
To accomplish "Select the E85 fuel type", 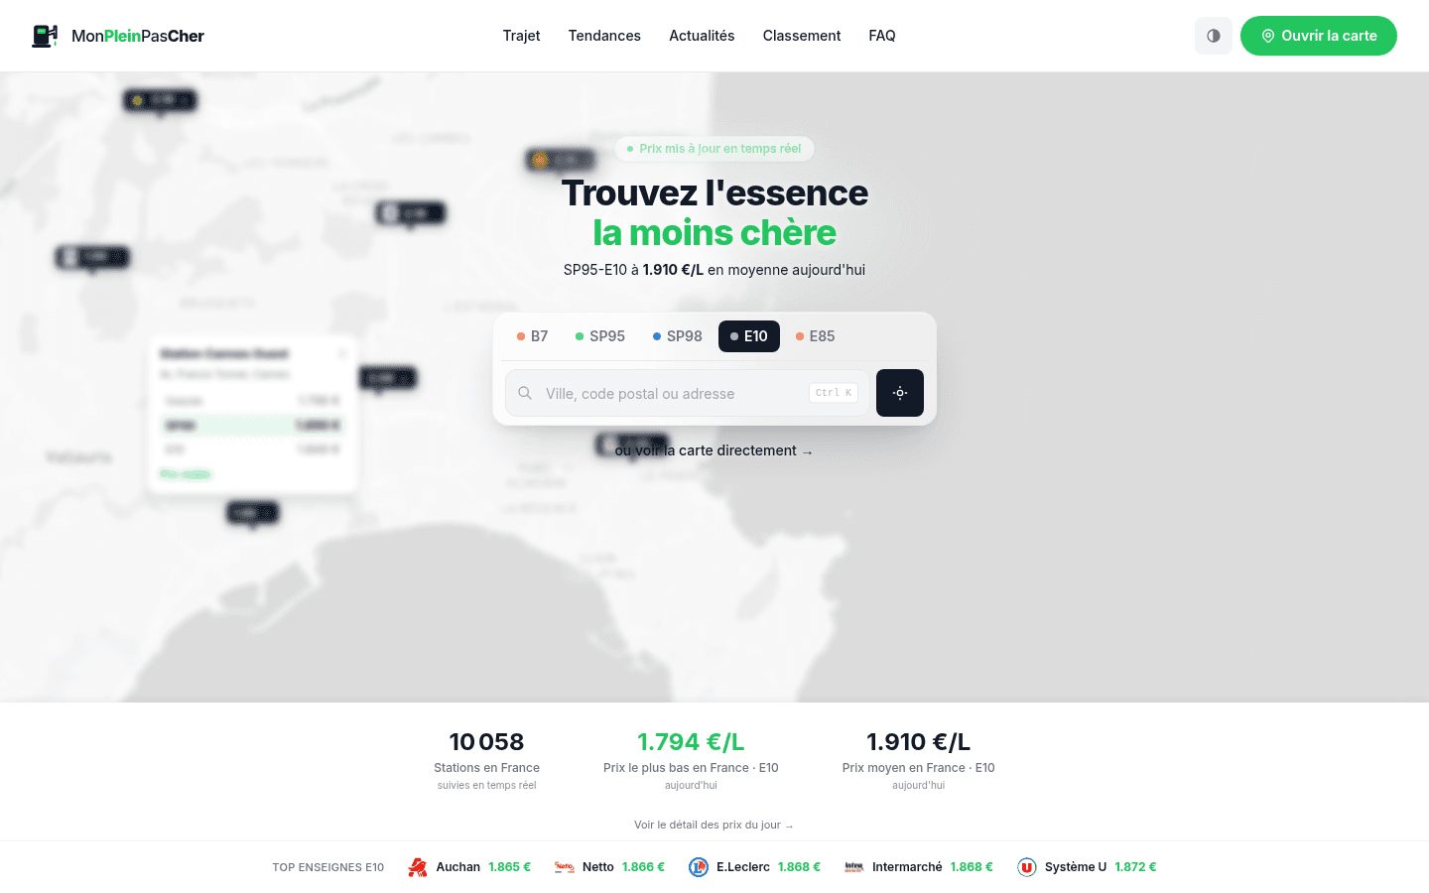I will pyautogui.click(x=816, y=336).
